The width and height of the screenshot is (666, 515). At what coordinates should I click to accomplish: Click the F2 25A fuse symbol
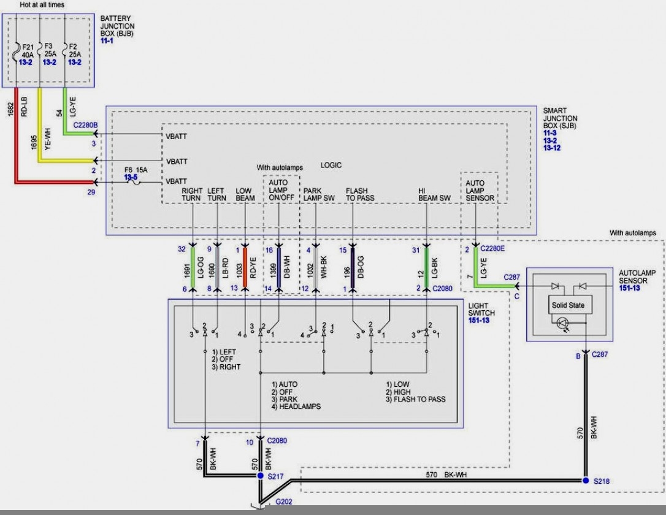coord(64,51)
